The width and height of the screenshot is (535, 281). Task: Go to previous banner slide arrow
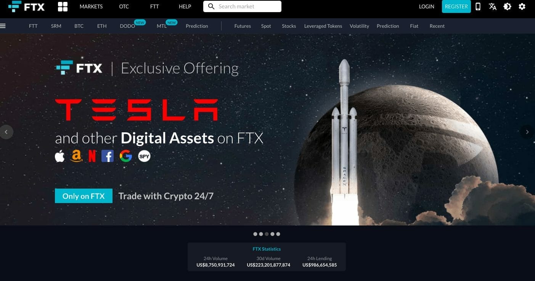6,132
